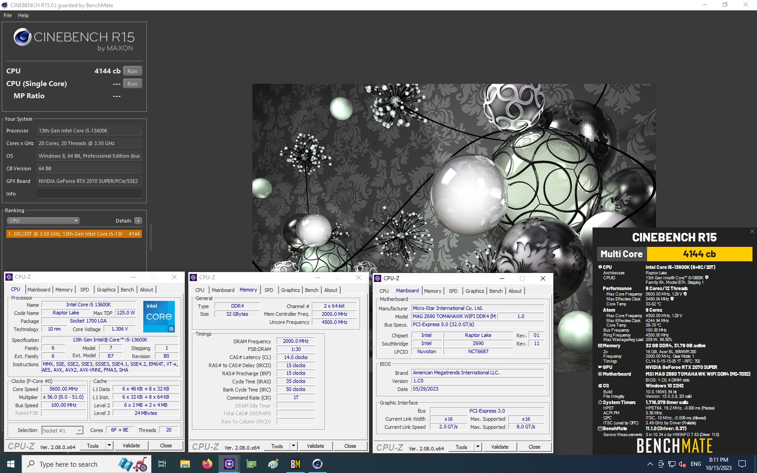Expand Tools dropdown in Mainboard CPU-Z window
This screenshot has width=757, height=473.
point(478,447)
